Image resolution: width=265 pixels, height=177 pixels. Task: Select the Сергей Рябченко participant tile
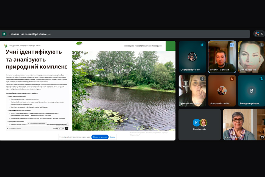(x=192, y=57)
